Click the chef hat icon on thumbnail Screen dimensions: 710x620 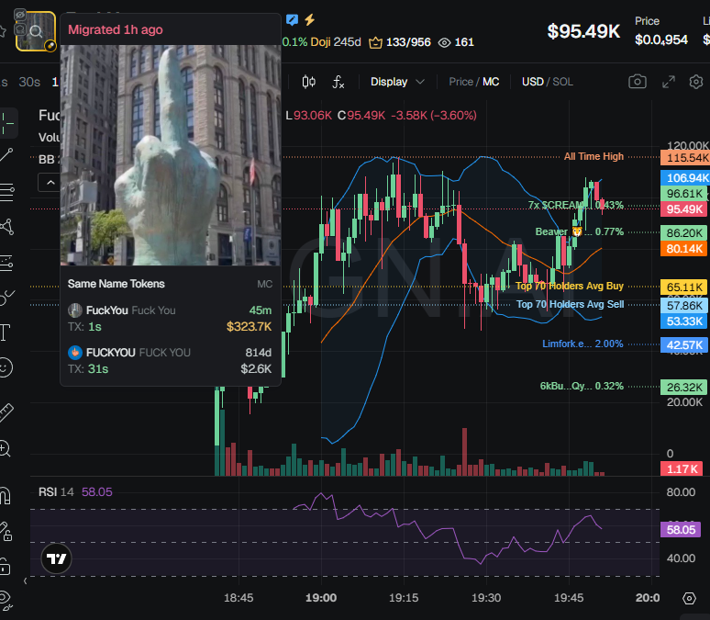20,29
